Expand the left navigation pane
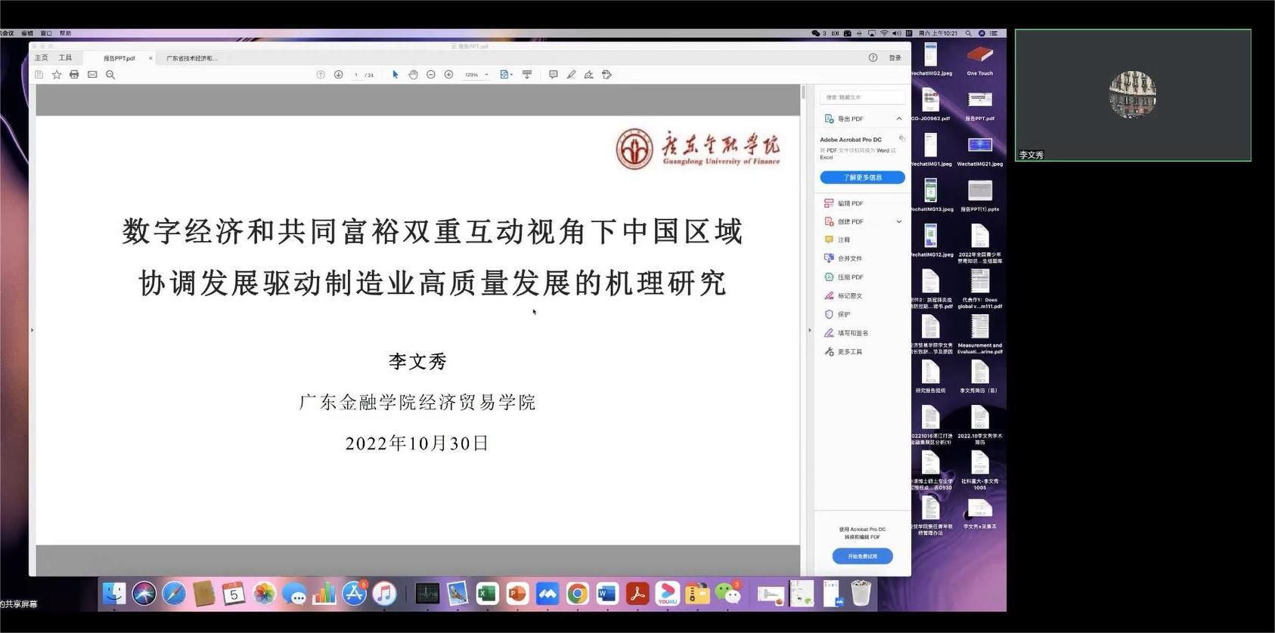This screenshot has height=633, width=1275. (x=32, y=330)
